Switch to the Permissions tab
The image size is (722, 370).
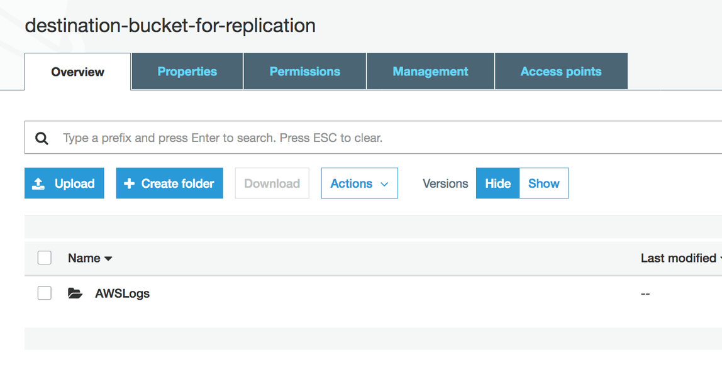(x=304, y=71)
